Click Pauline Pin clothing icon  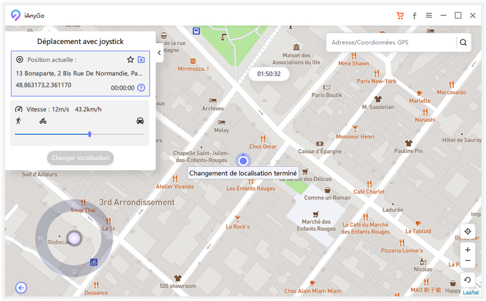point(408,143)
